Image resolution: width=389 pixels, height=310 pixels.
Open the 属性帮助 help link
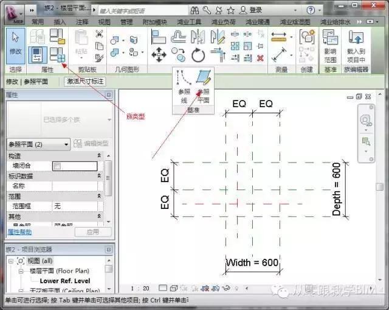click(21, 232)
